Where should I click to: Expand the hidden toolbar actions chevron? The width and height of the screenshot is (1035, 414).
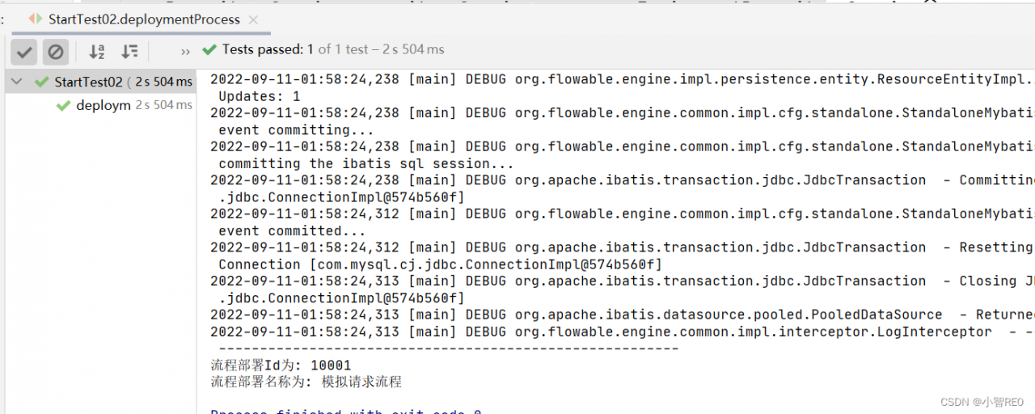[x=185, y=52]
